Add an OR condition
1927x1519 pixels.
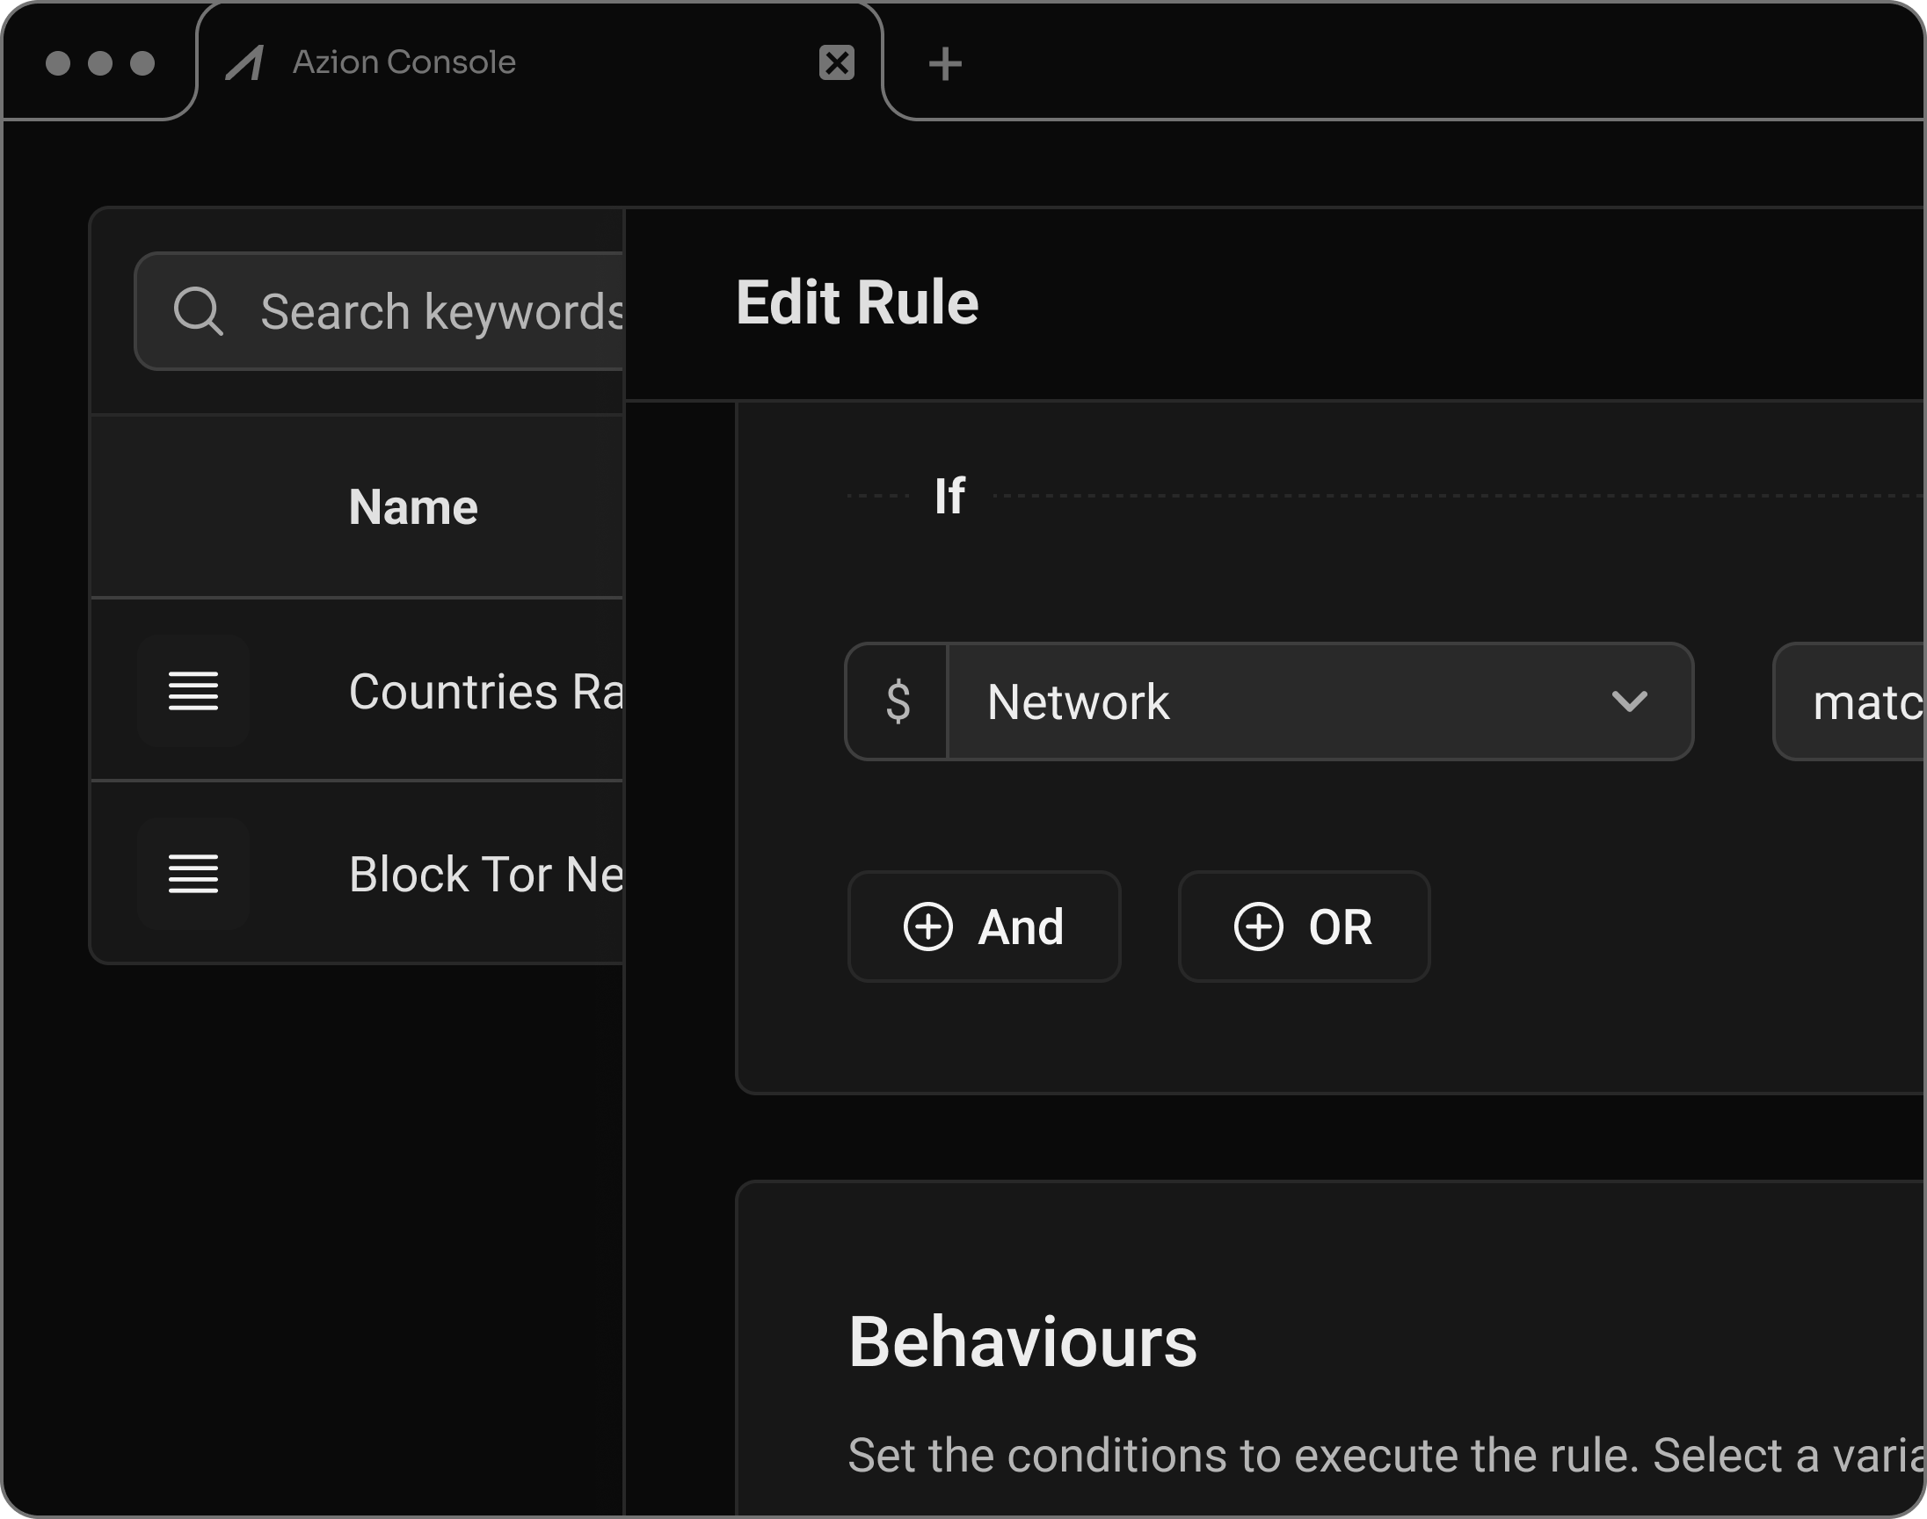[1304, 927]
